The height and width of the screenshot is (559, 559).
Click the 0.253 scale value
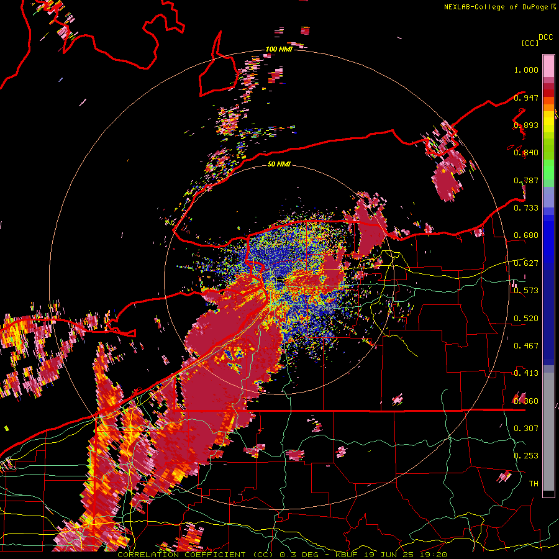(x=526, y=456)
